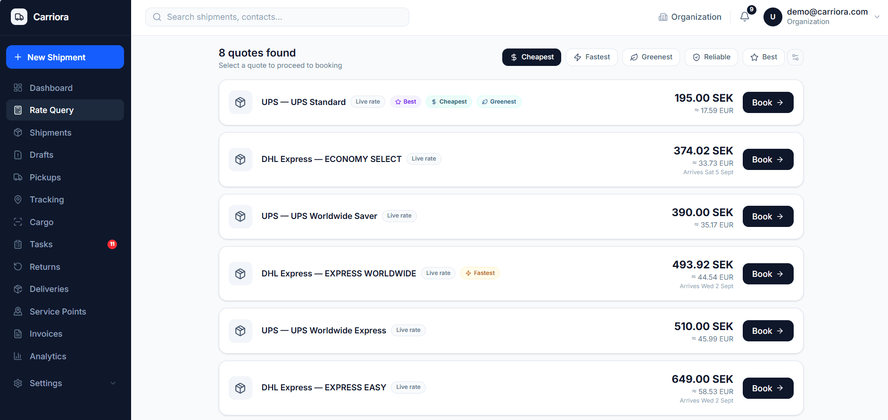Click the 195.00 SEK price

tap(704, 98)
